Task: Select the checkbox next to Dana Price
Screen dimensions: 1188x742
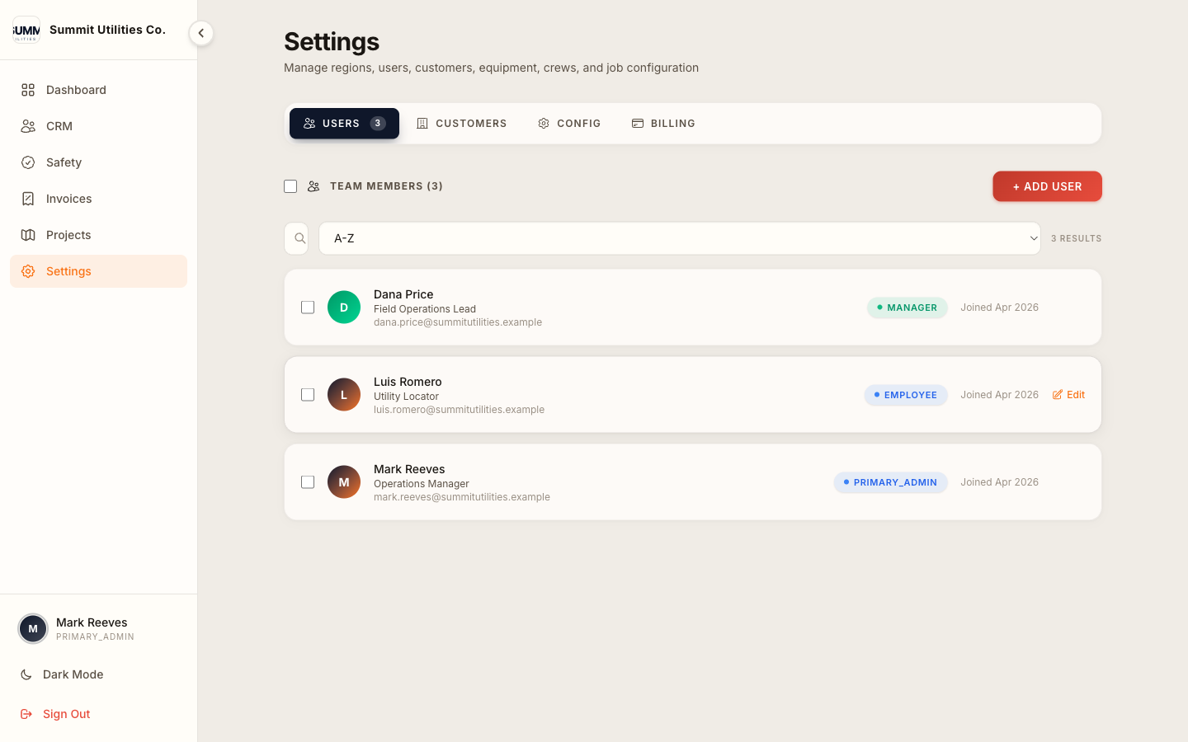Action: 308,307
